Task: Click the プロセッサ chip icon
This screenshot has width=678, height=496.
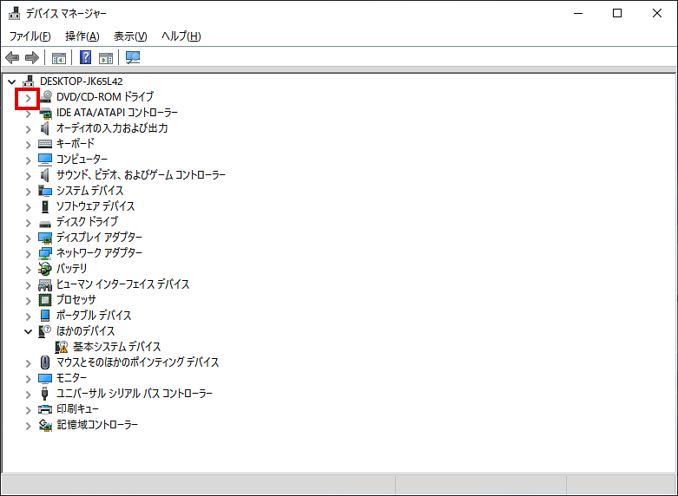Action: click(x=45, y=299)
